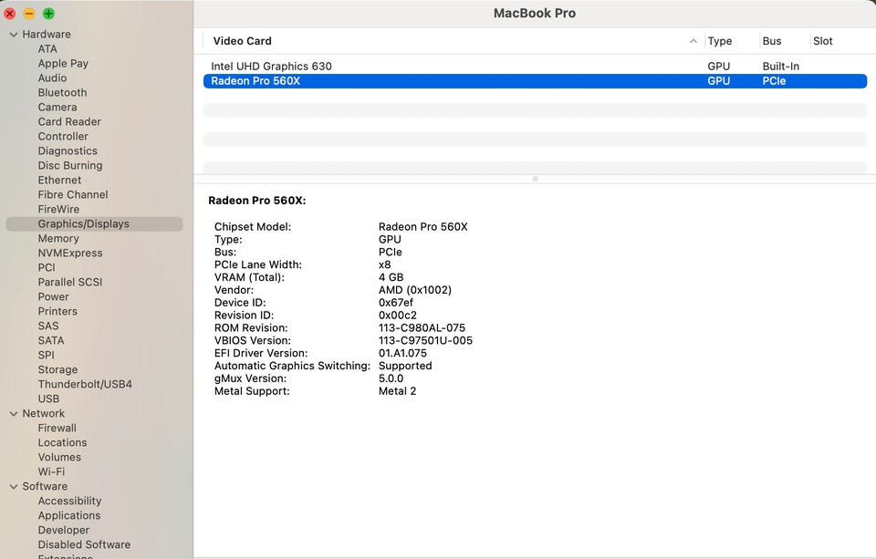Image resolution: width=876 pixels, height=559 pixels.
Task: Select Wi-Fi under Network
Action: coord(51,471)
